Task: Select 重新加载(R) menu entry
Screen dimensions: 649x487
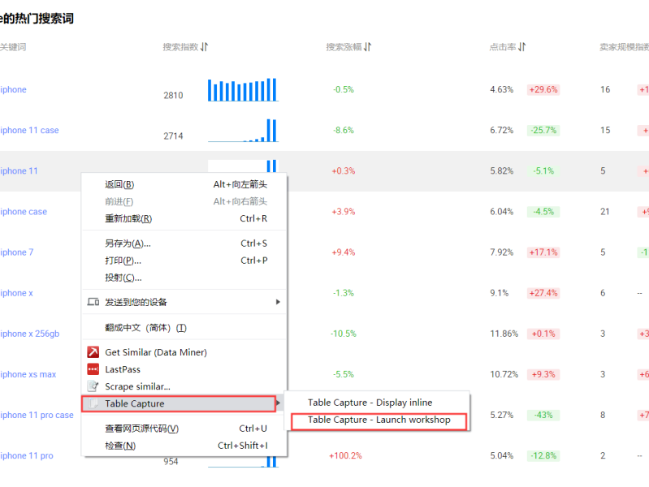Action: point(184,218)
